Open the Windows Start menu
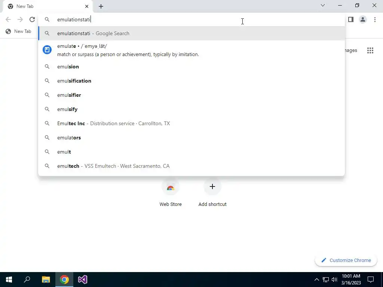Image resolution: width=383 pixels, height=287 pixels. coord(9,280)
